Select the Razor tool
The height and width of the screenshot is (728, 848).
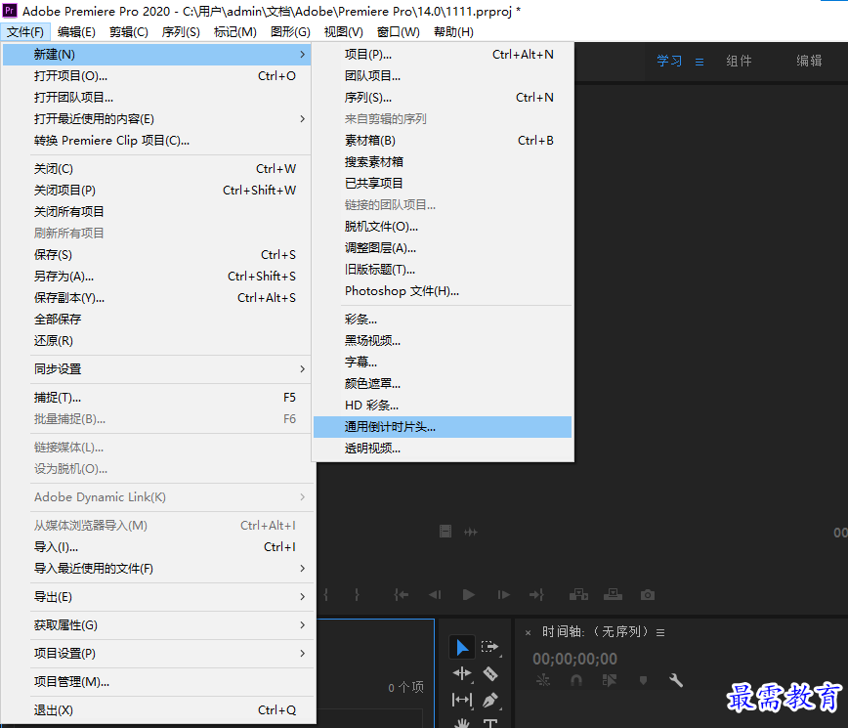490,673
